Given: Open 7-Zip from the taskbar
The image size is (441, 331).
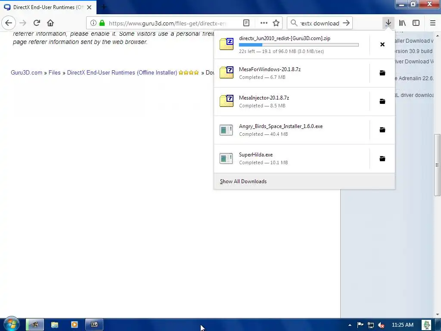Looking at the screenshot, I should click(x=94, y=325).
